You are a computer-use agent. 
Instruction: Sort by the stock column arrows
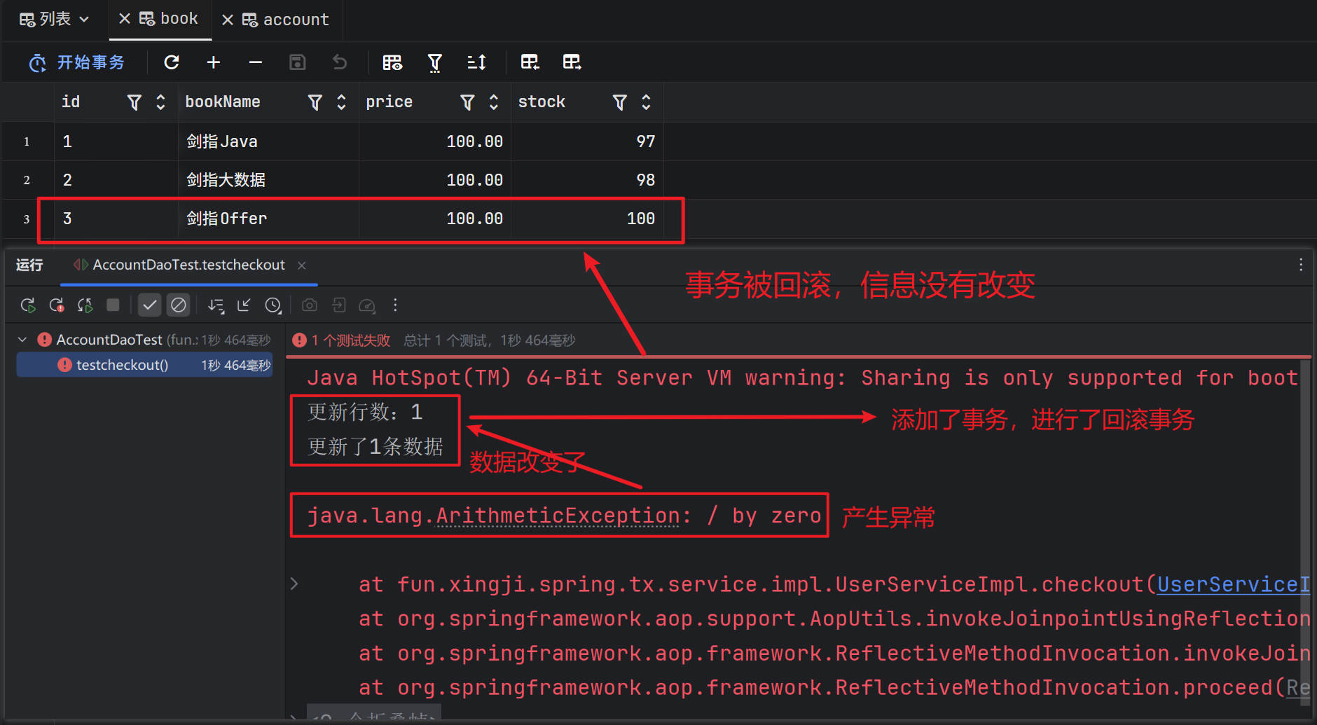646,102
